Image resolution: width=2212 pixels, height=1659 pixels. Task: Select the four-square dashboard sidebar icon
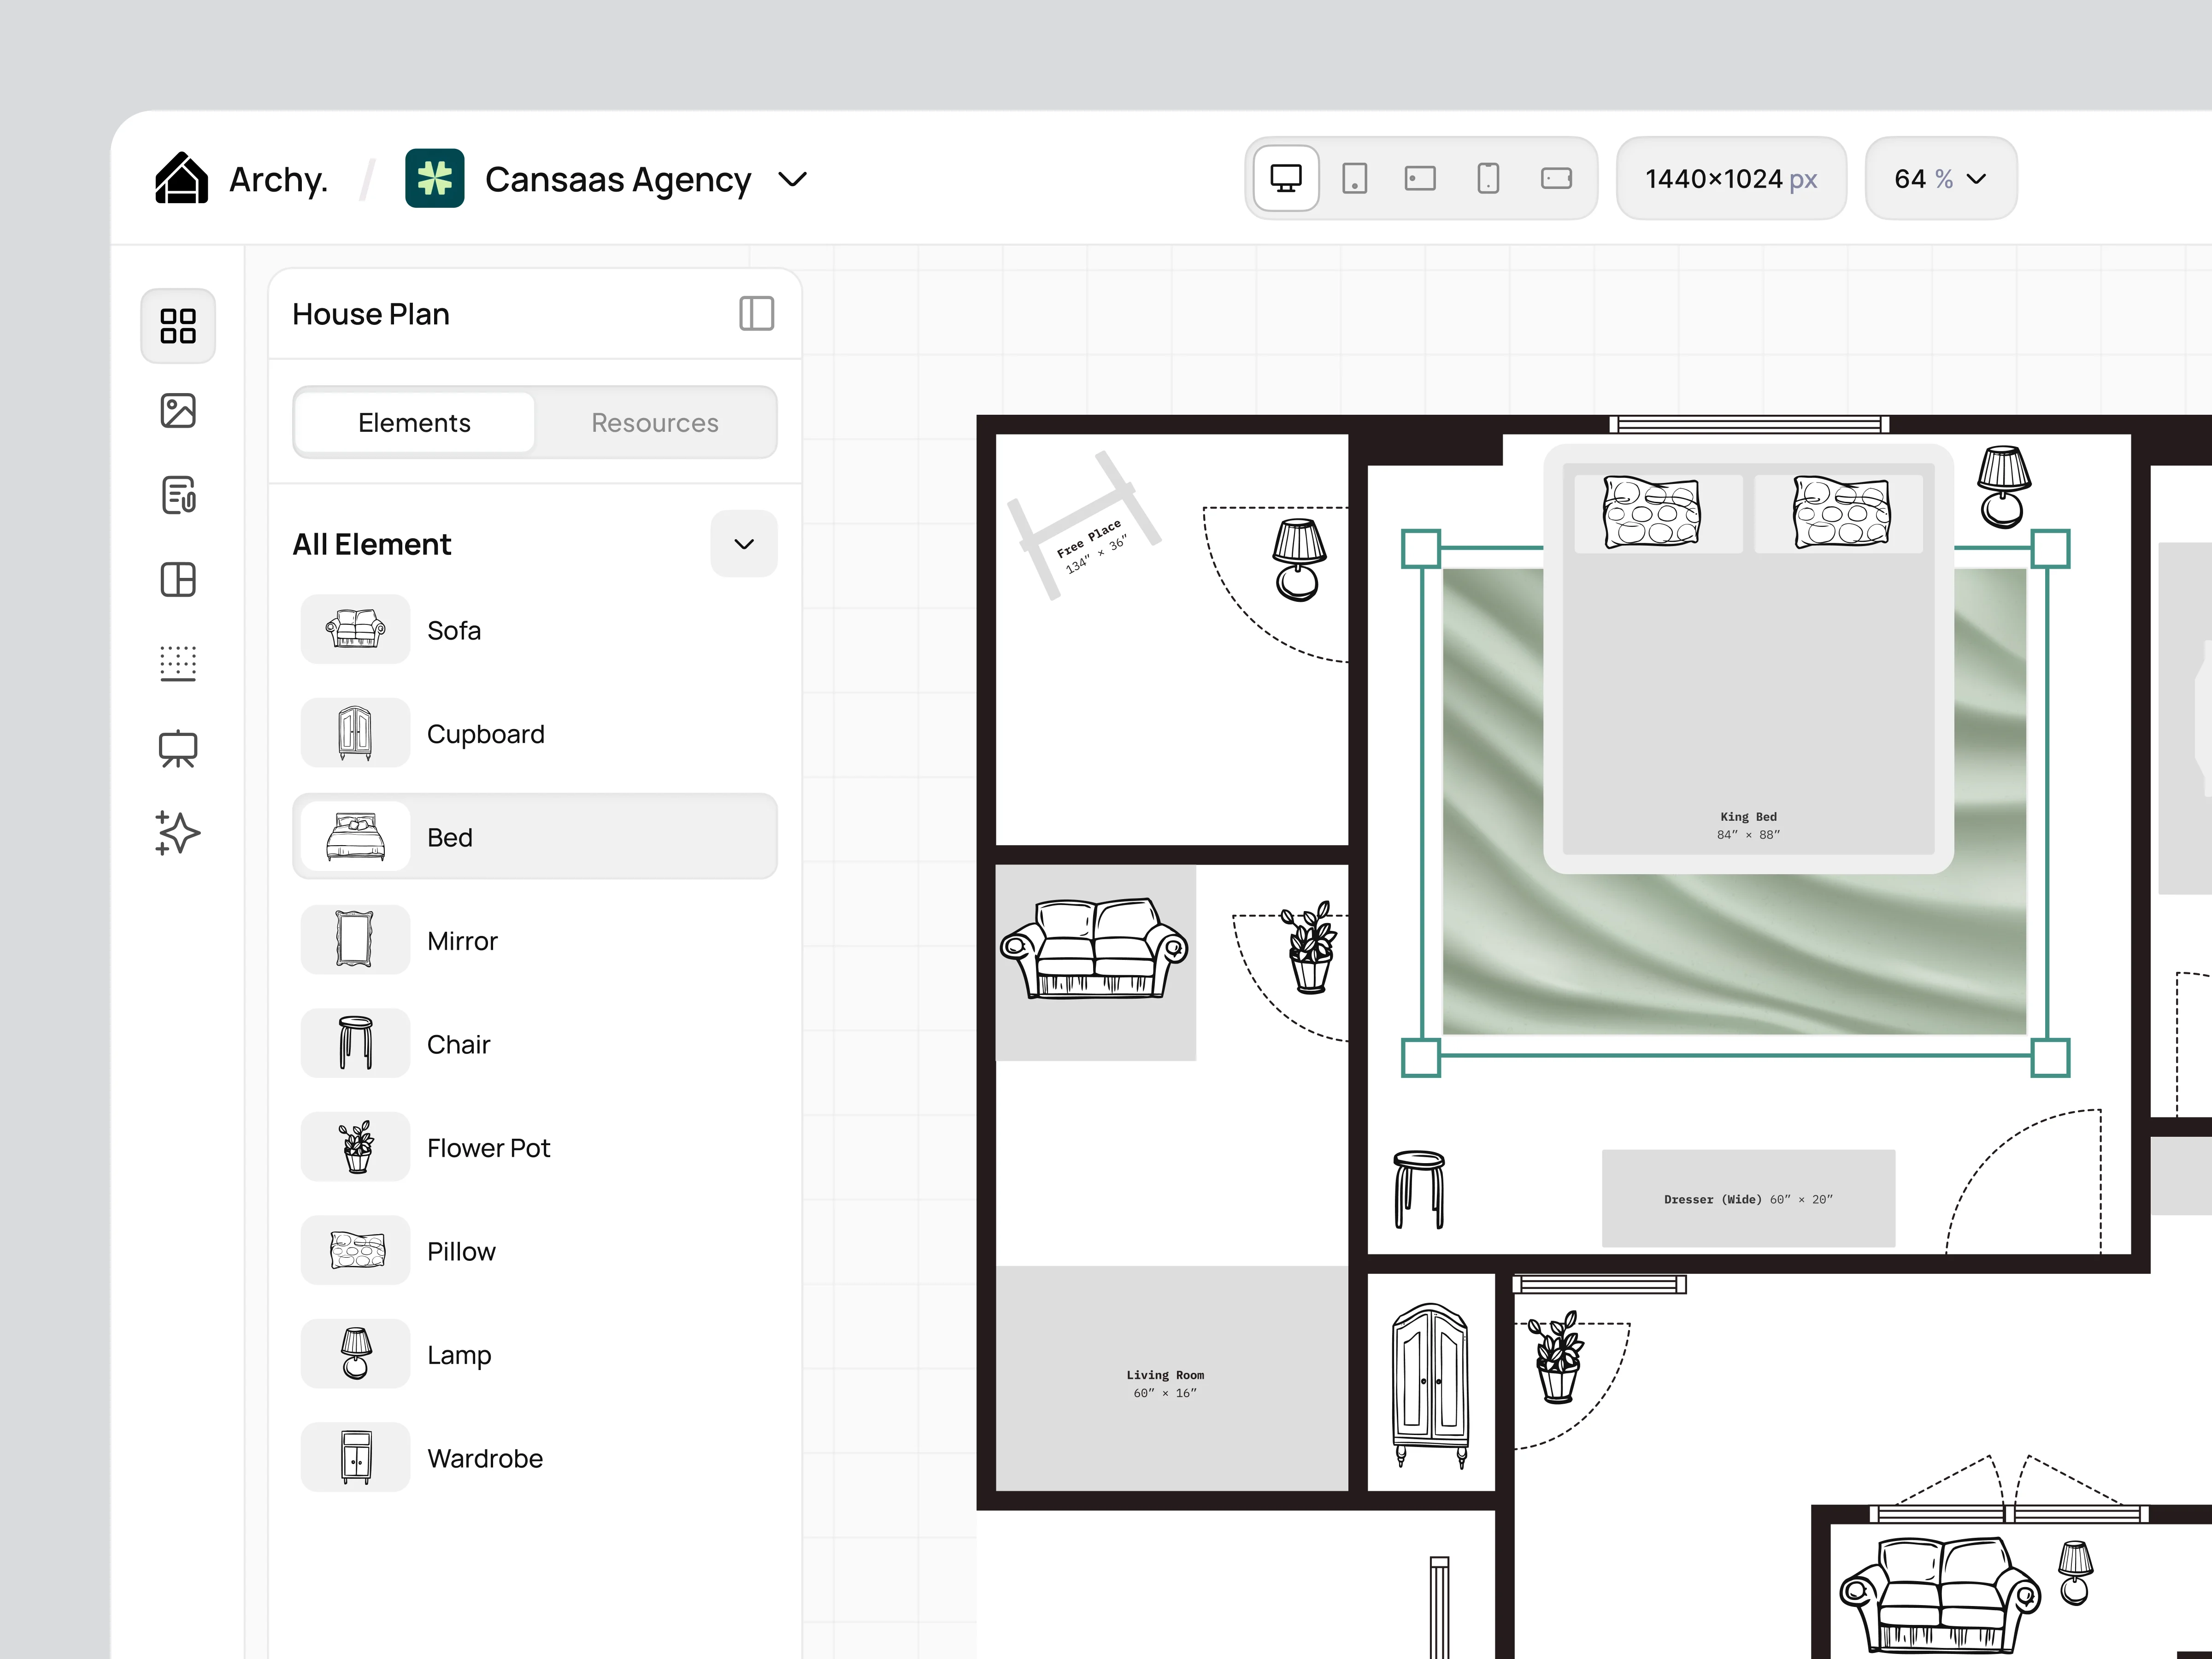(178, 326)
